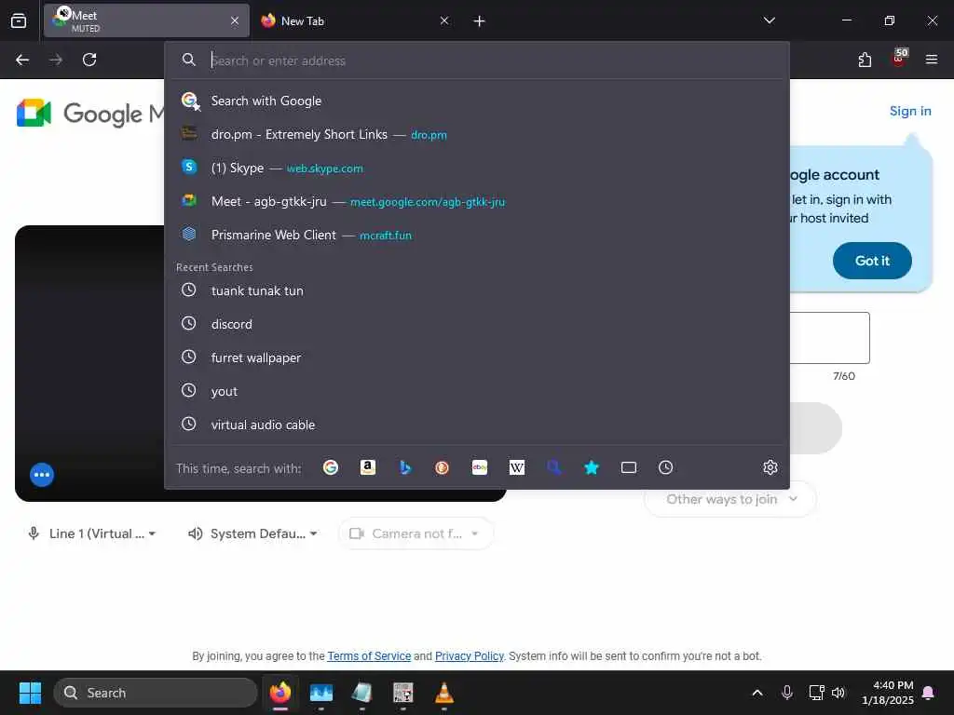Select Search with Google suggestion
The width and height of the screenshot is (954, 715).
[477, 101]
